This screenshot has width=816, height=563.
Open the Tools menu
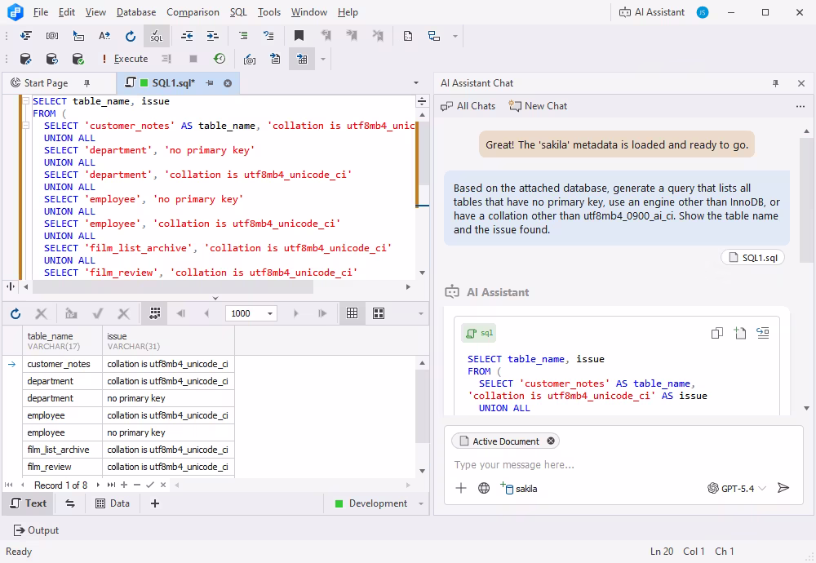point(269,12)
